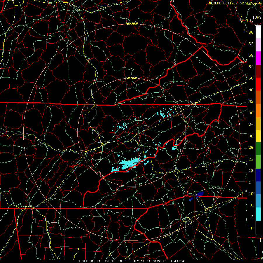Click the black TH legend swatch
The image size is (263, 263).
pos(258,227)
